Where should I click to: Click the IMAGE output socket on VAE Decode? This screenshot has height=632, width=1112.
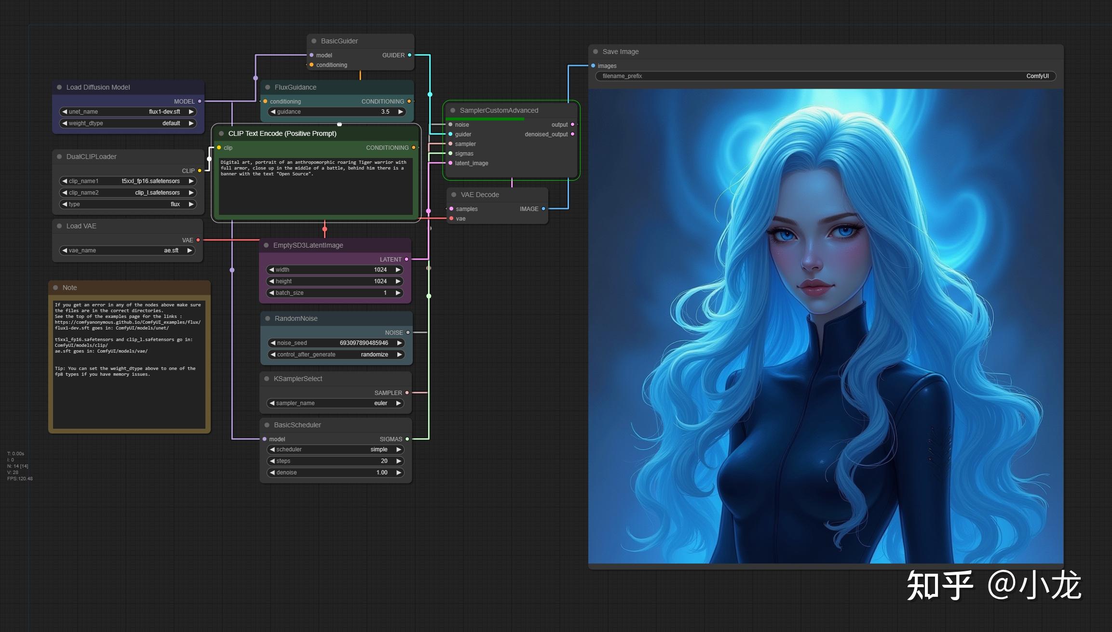[x=543, y=209]
